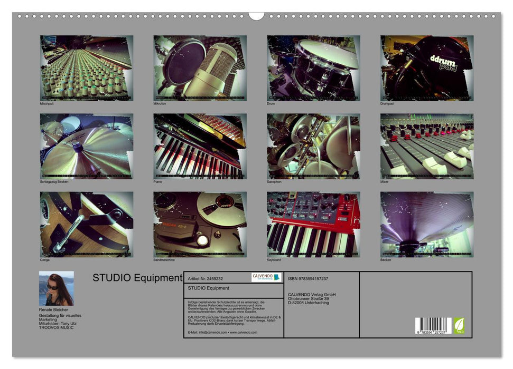
Task: Select the Mischpult mixing console thumbnail
Action: 86,68
